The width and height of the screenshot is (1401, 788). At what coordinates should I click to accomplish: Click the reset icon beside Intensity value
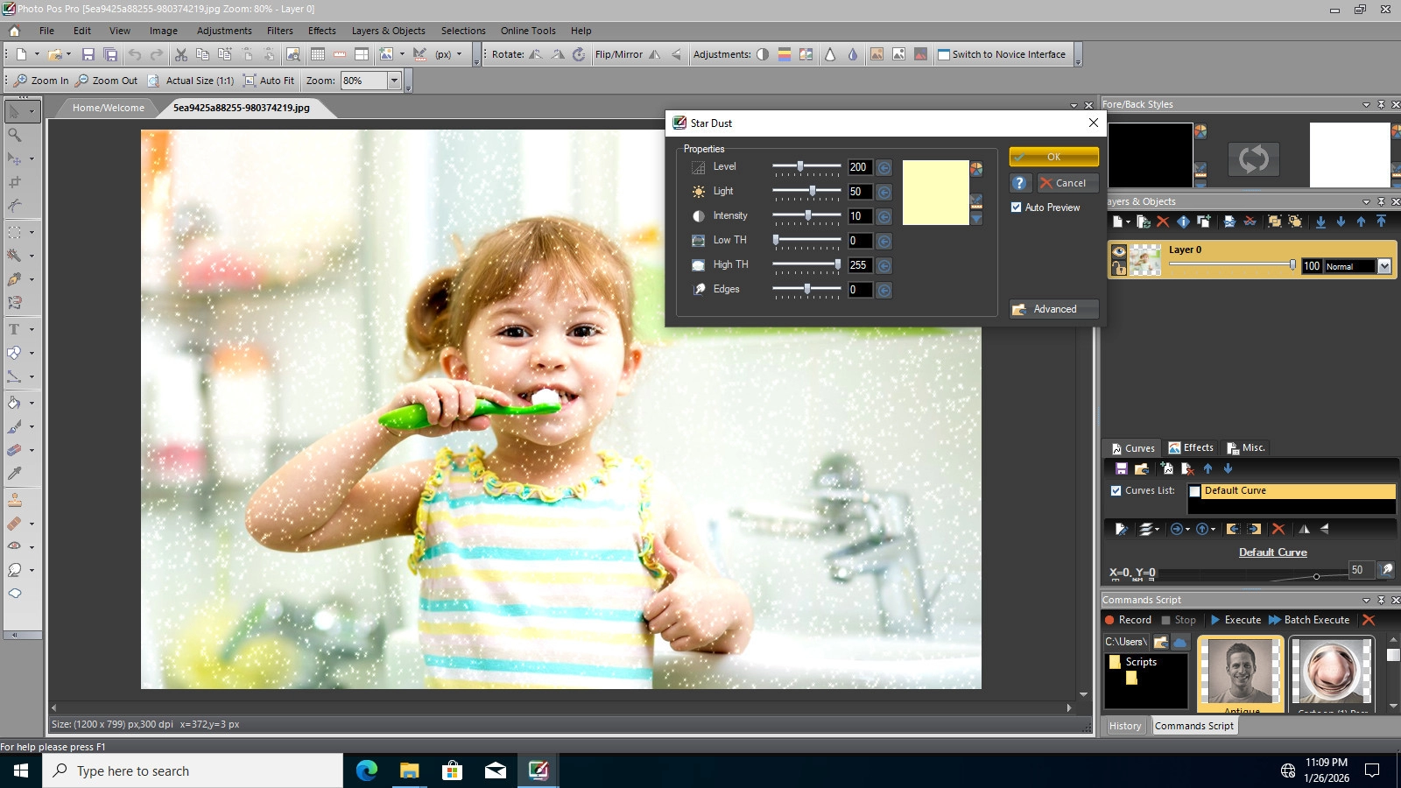[x=884, y=216]
